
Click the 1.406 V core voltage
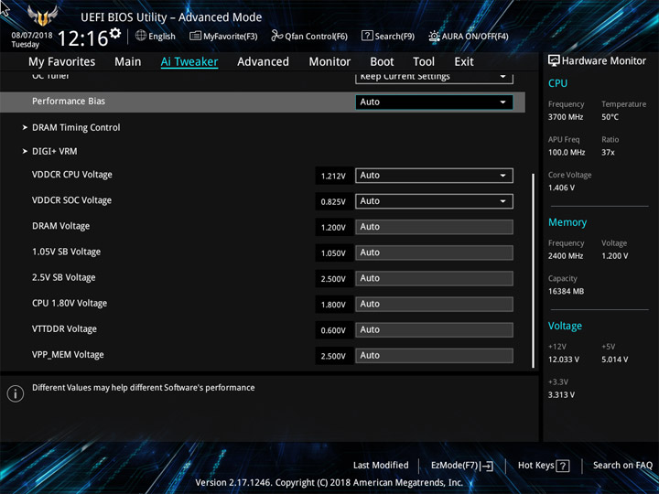(561, 188)
